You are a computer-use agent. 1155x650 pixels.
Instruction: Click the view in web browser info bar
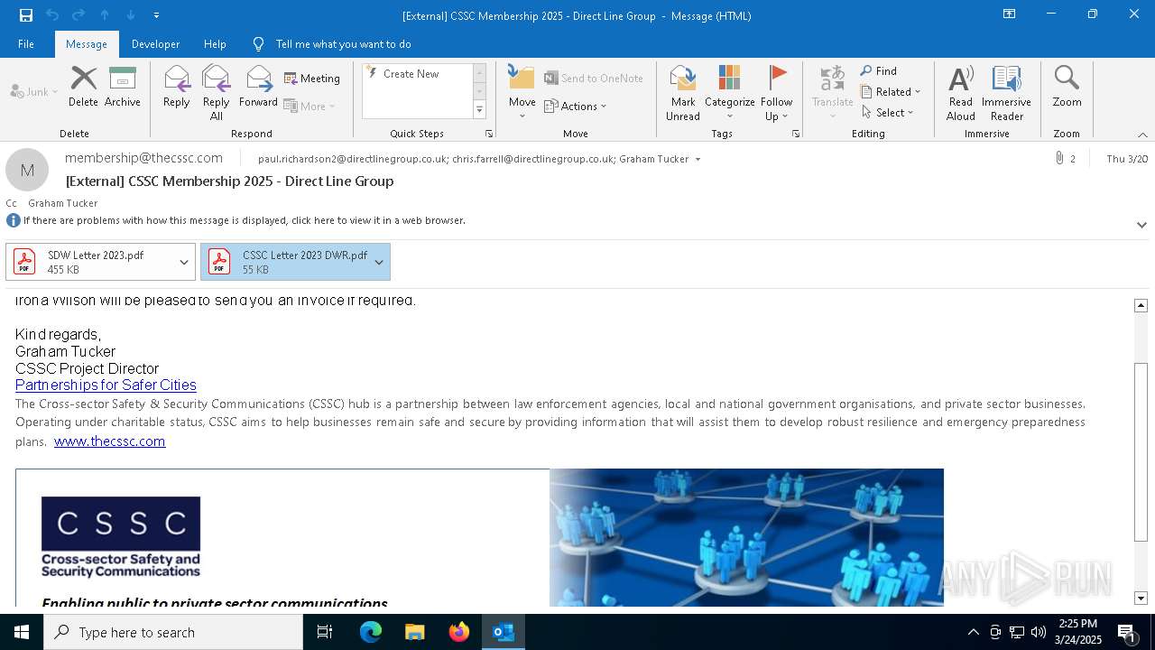(x=244, y=220)
